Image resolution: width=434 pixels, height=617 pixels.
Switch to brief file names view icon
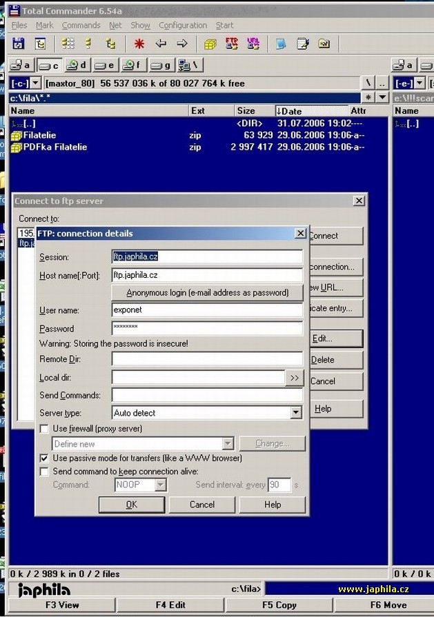[x=68, y=43]
